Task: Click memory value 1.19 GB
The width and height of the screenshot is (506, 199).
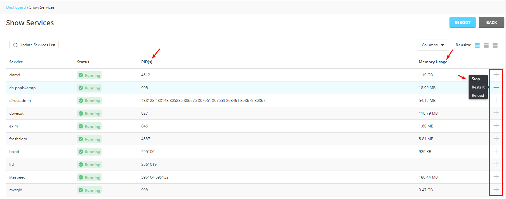Action: (426, 75)
